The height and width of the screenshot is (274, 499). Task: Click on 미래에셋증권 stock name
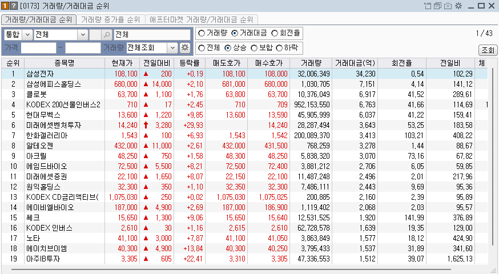pos(47,176)
